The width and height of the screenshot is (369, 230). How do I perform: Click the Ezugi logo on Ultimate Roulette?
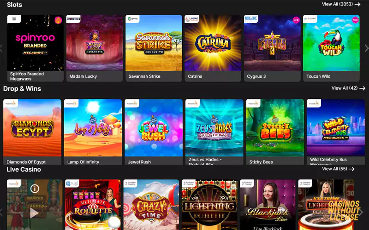(x=72, y=183)
